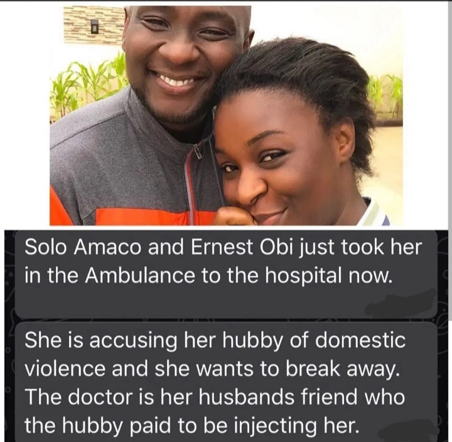Select the message starting 'She is accusing'
Image resolution: width=452 pixels, height=442 pixels.
point(226,382)
